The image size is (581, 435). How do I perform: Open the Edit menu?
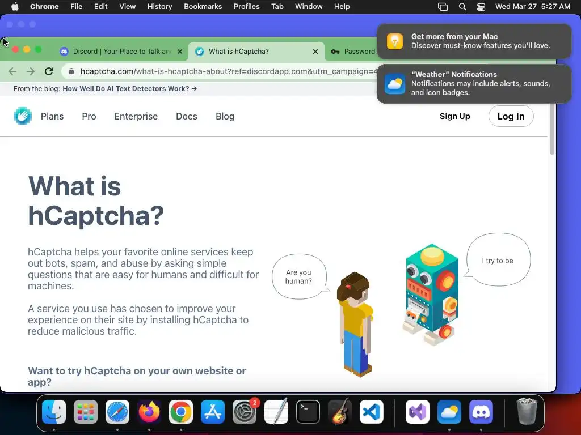pos(101,7)
